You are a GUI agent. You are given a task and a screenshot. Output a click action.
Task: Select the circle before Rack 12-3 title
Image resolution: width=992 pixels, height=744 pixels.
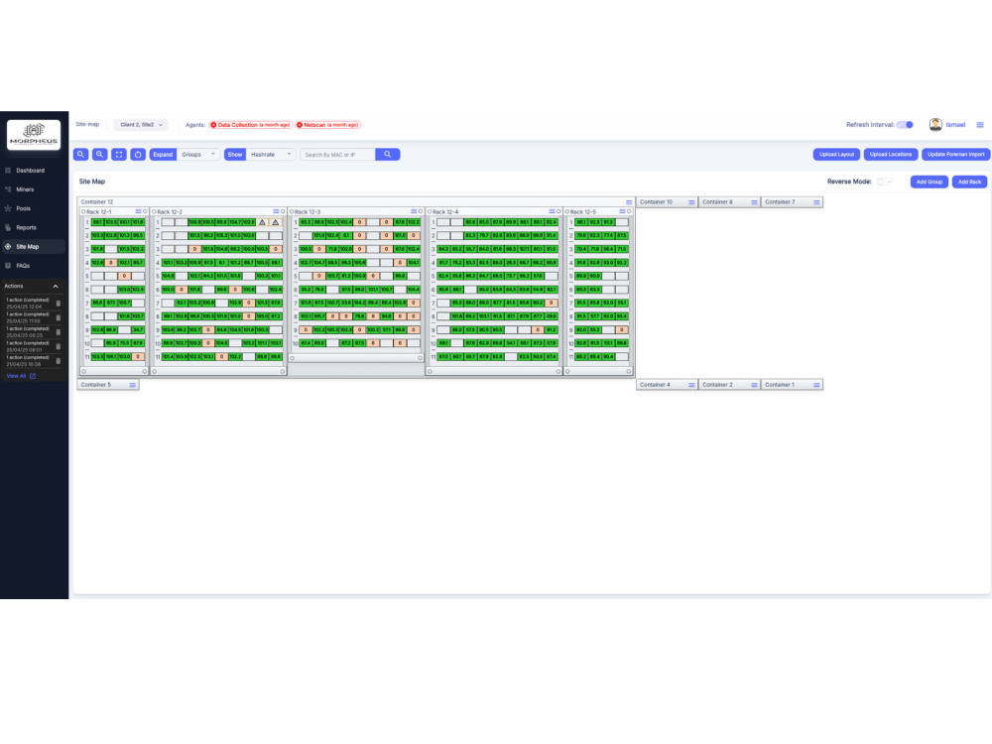pyautogui.click(x=292, y=211)
